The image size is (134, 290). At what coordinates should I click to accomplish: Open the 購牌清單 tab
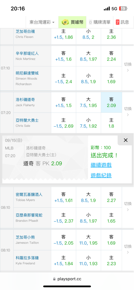click(x=99, y=22)
